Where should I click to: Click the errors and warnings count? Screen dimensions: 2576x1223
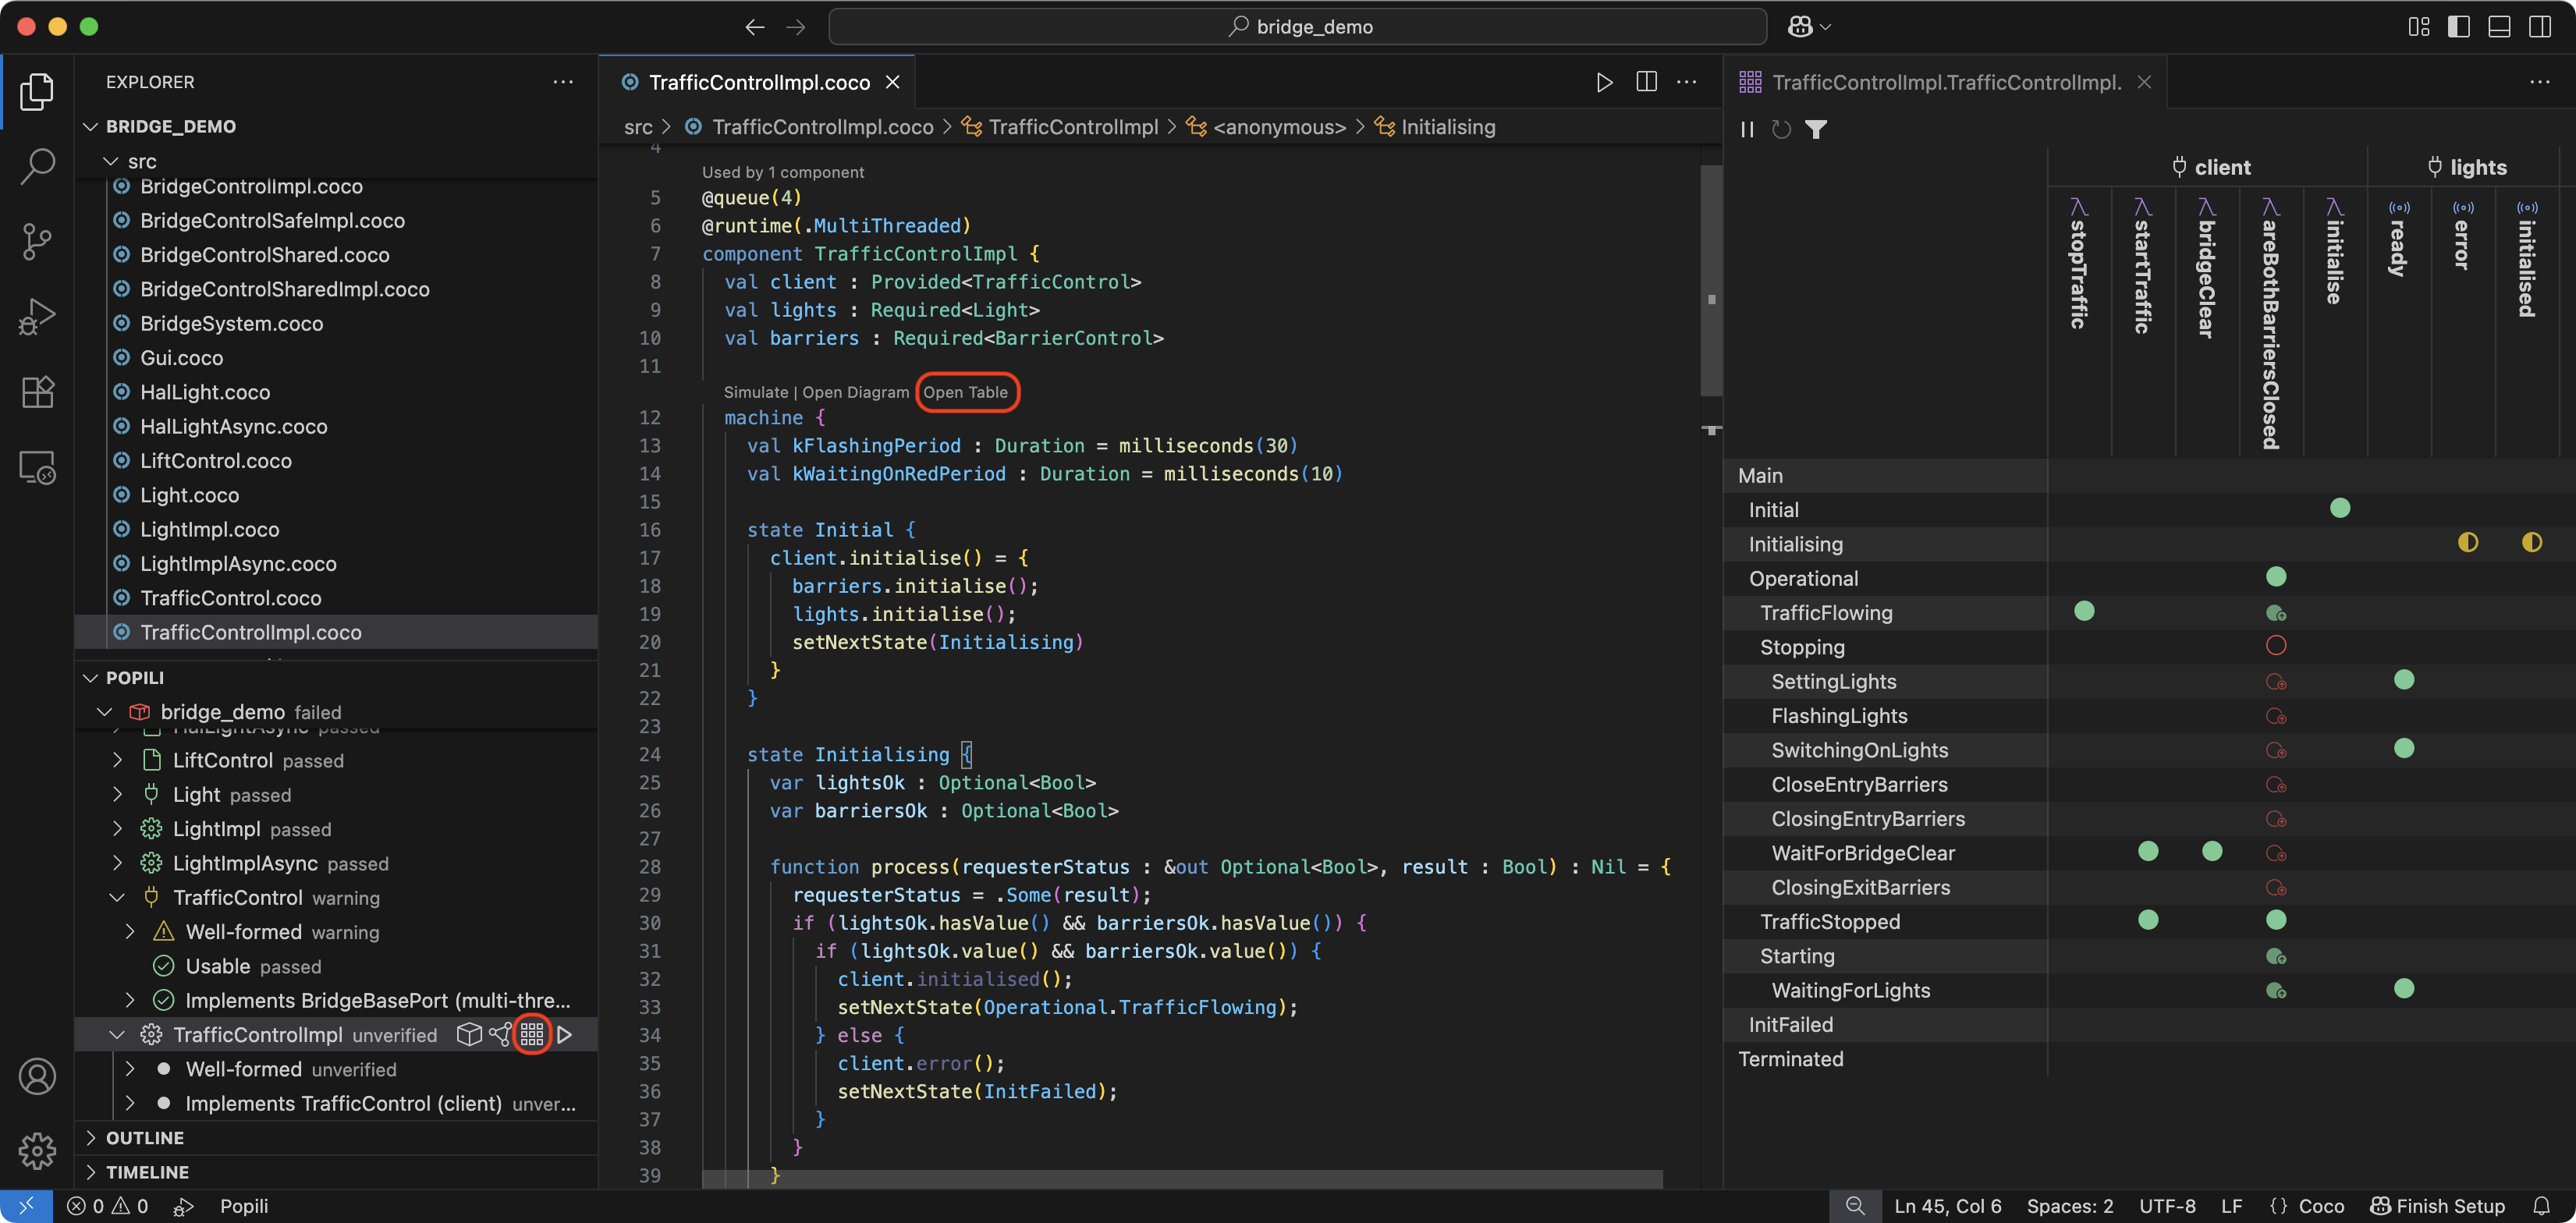[108, 1206]
